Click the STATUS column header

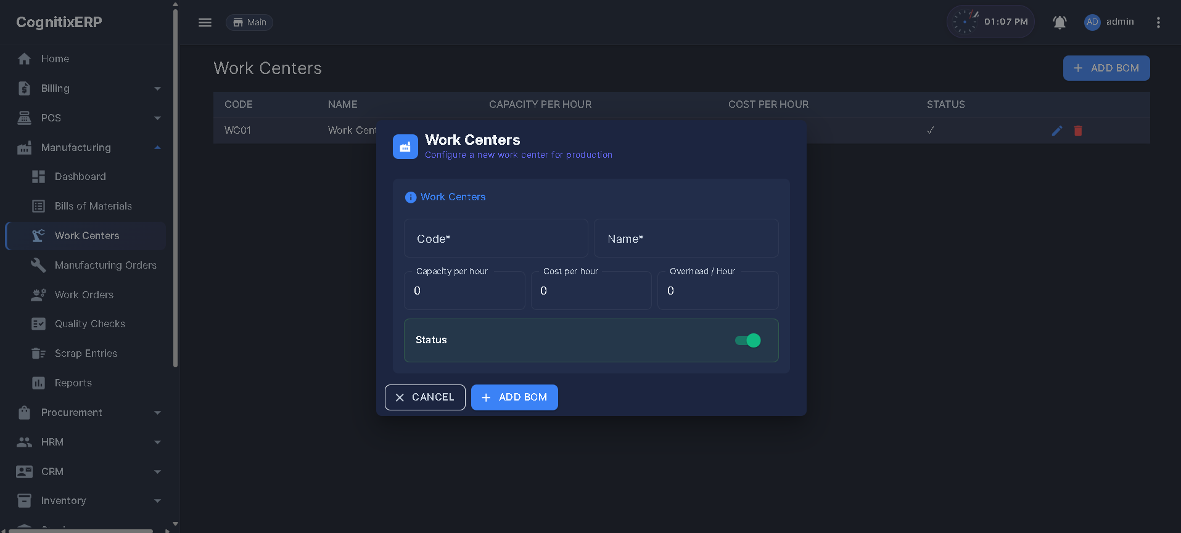[945, 105]
